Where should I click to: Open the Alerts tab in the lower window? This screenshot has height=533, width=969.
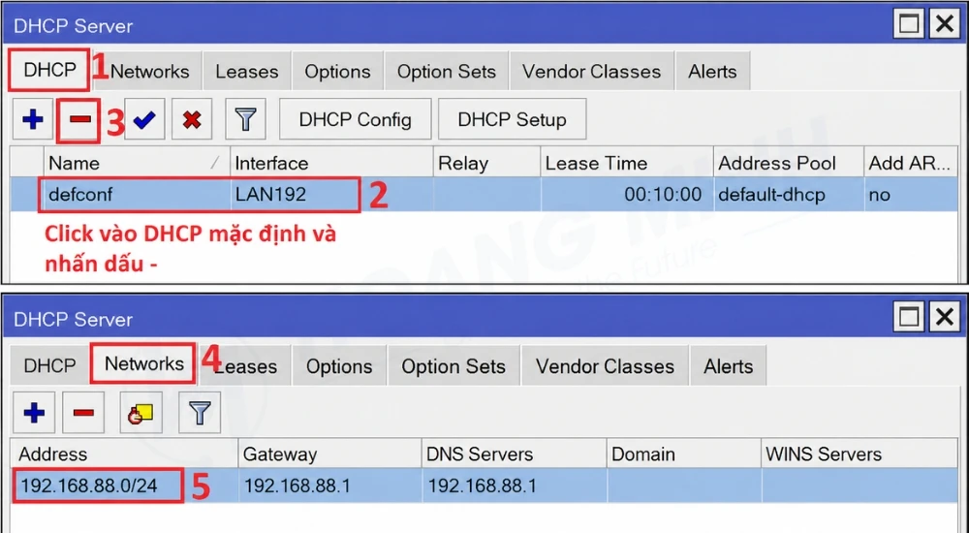coord(728,366)
